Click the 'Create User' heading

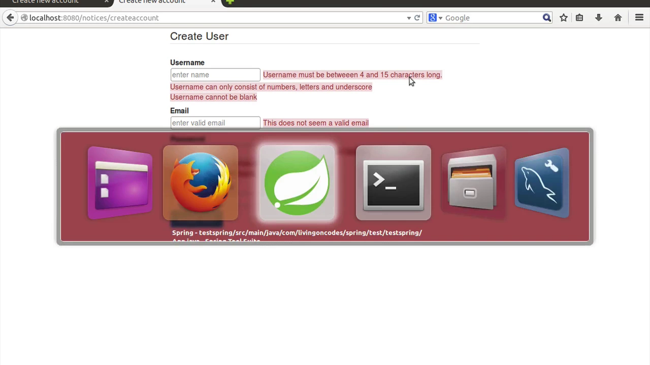pyautogui.click(x=199, y=36)
